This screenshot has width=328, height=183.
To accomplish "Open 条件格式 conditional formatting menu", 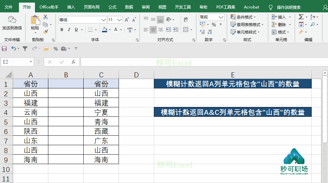I will tap(243, 17).
